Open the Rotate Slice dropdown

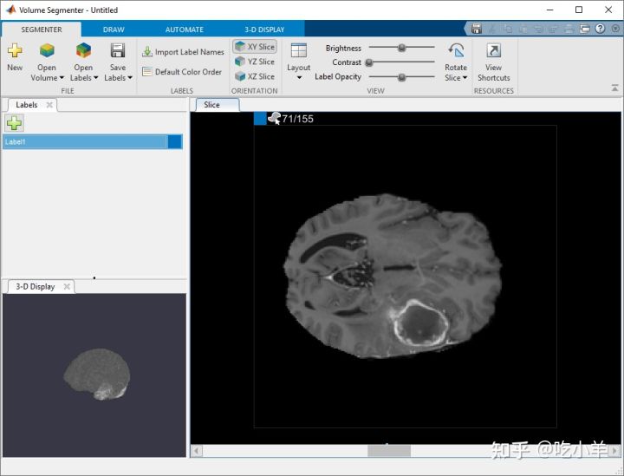tap(456, 77)
